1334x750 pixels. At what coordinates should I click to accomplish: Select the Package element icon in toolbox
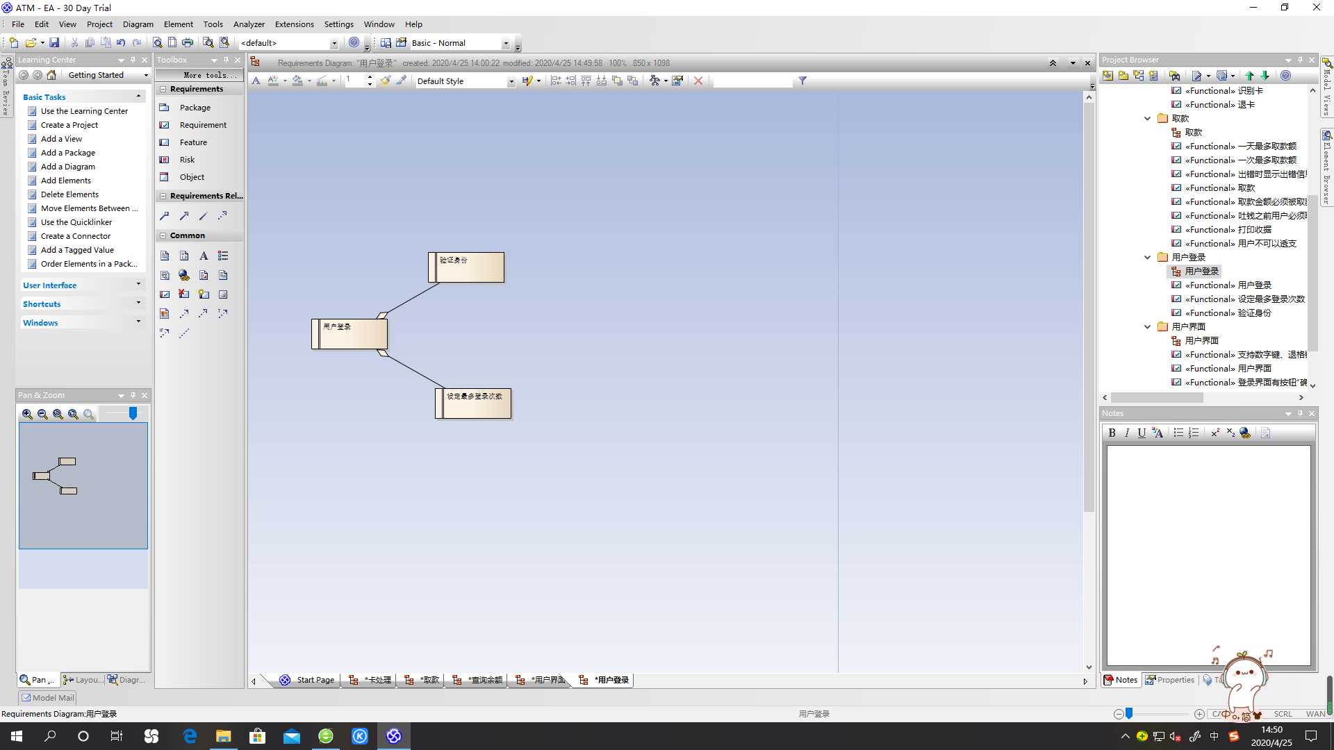(165, 107)
